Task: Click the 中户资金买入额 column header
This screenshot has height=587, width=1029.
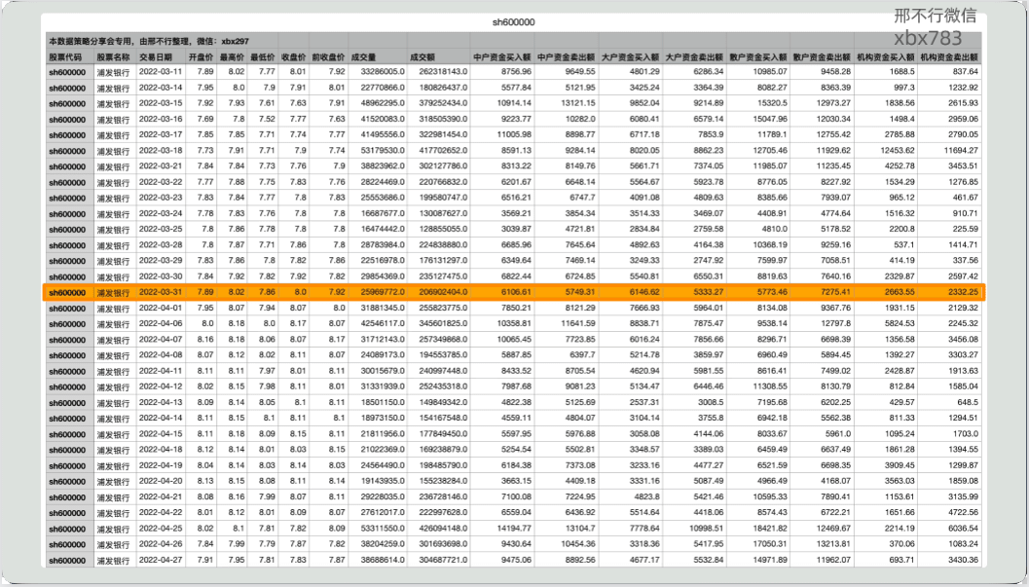Action: [501, 57]
